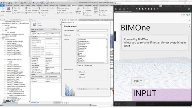192x108 pixels.
Task: Open Structural Settings dropdown
Action: pos(64,8)
